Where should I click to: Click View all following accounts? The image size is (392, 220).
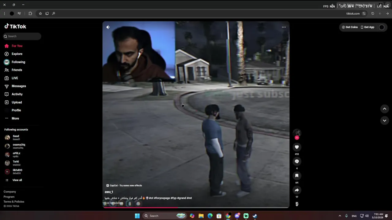click(x=14, y=180)
